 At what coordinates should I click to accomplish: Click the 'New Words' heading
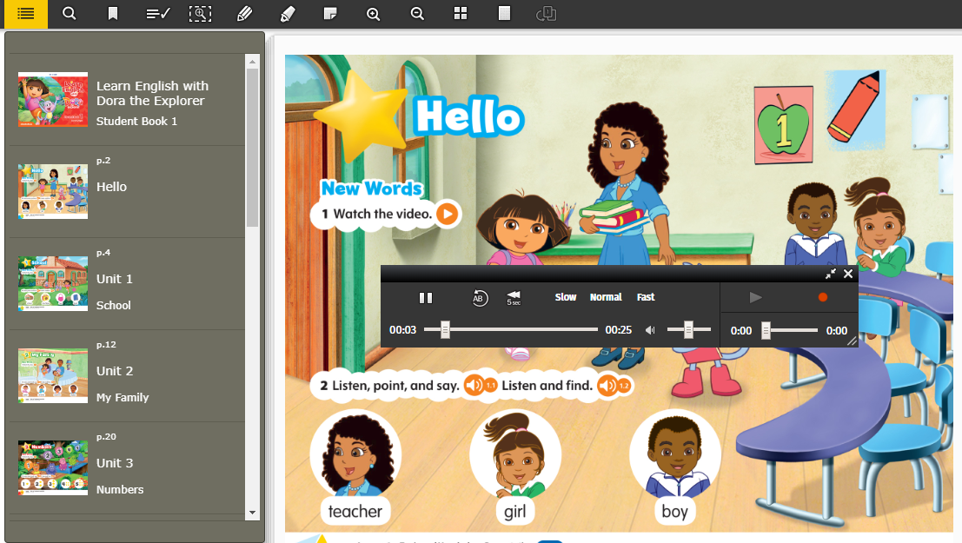pyautogui.click(x=372, y=188)
